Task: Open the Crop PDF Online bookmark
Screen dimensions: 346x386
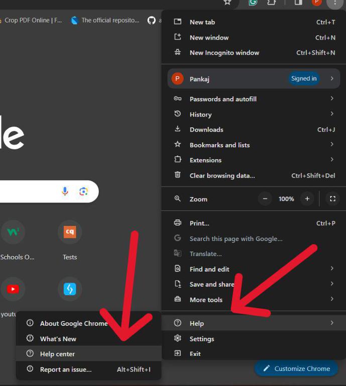Action: 31,20
